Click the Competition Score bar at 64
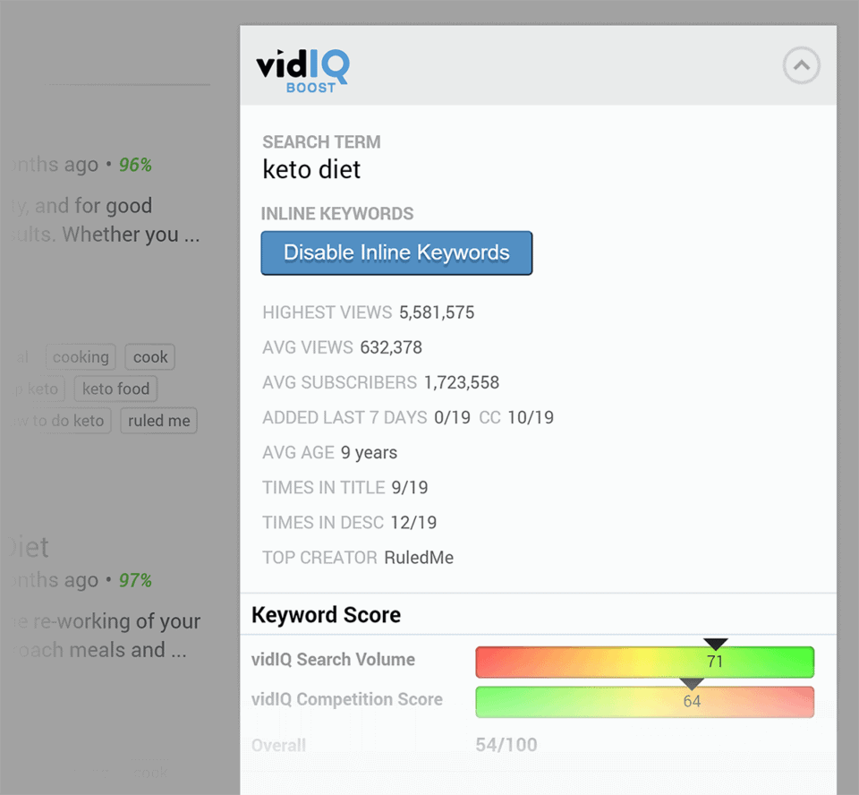This screenshot has height=795, width=859. click(692, 702)
